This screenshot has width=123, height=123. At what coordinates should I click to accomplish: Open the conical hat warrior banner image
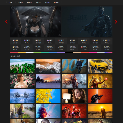(35, 22)
